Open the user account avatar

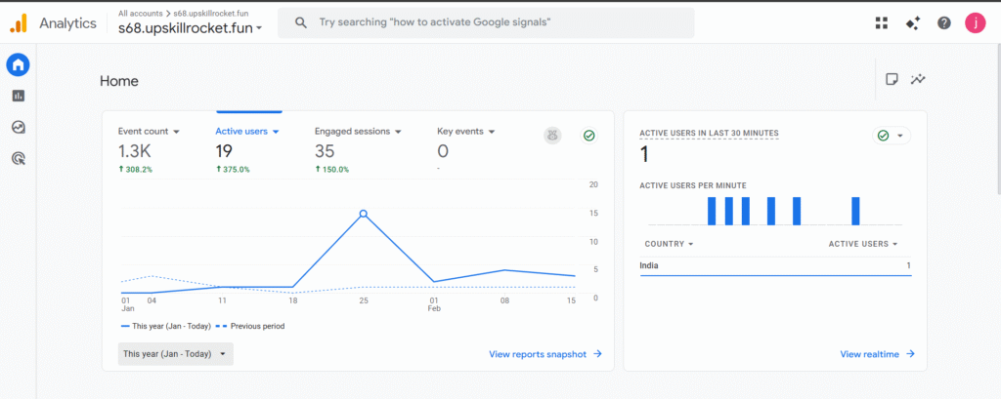coord(975,23)
